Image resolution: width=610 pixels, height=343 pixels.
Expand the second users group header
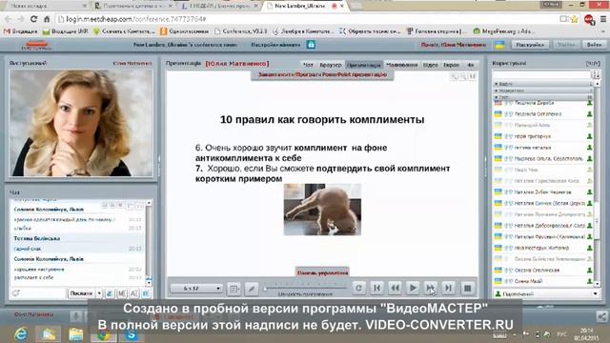542,91
